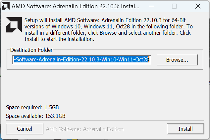Click the 'Space required: 1.5GB' text
Image resolution: width=210 pixels, height=140 pixels.
pos(32,107)
